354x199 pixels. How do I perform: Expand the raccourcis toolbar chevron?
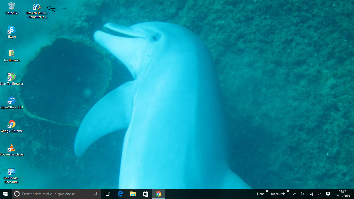click(288, 191)
